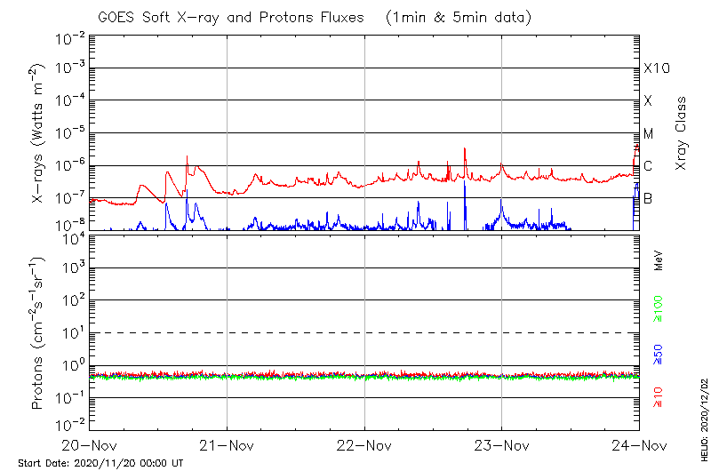711x471 pixels.
Task: Click the 22-Nov date label on x-axis
Action: click(x=365, y=445)
